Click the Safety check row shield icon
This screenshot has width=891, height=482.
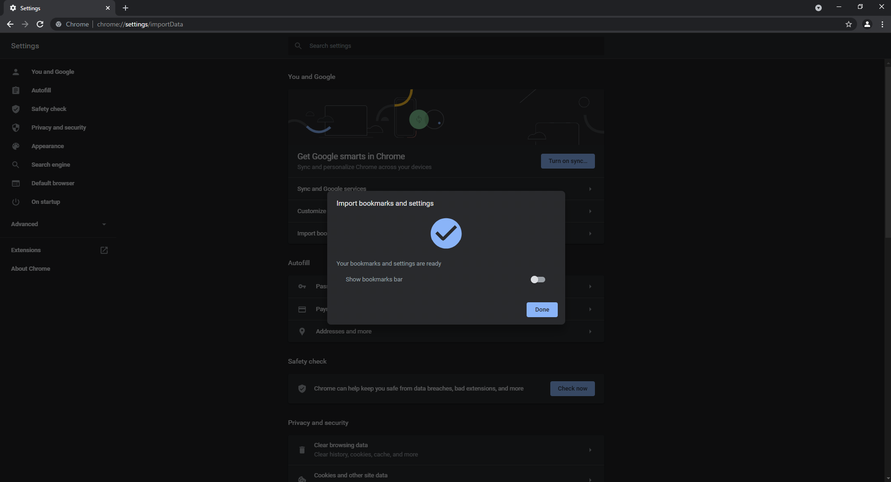(302, 389)
